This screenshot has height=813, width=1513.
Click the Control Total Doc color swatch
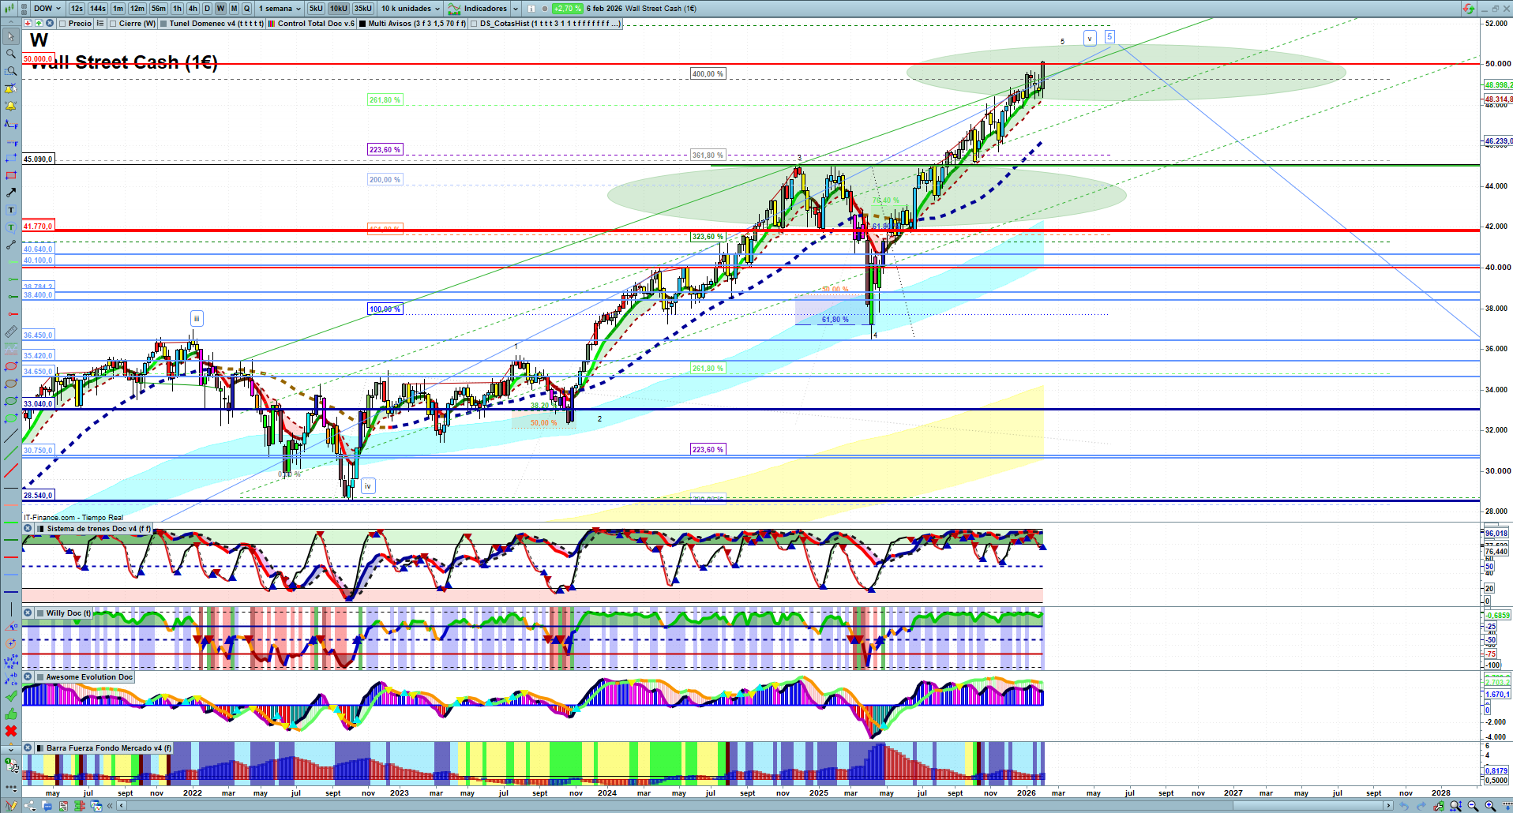point(272,24)
